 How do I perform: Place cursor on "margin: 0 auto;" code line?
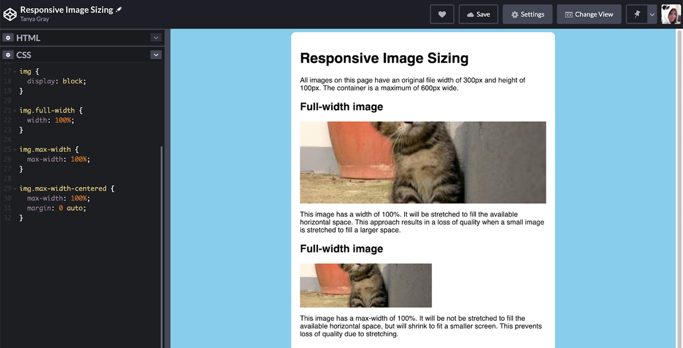56,208
